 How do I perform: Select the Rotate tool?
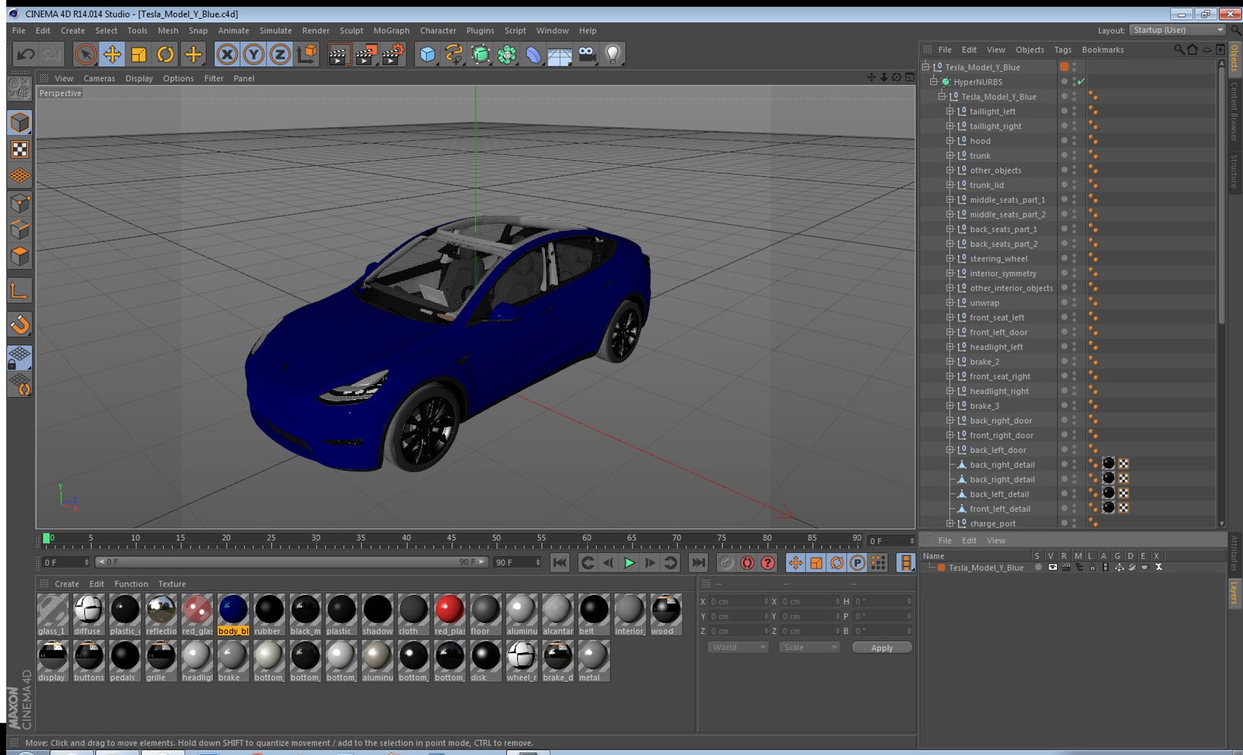pos(165,54)
